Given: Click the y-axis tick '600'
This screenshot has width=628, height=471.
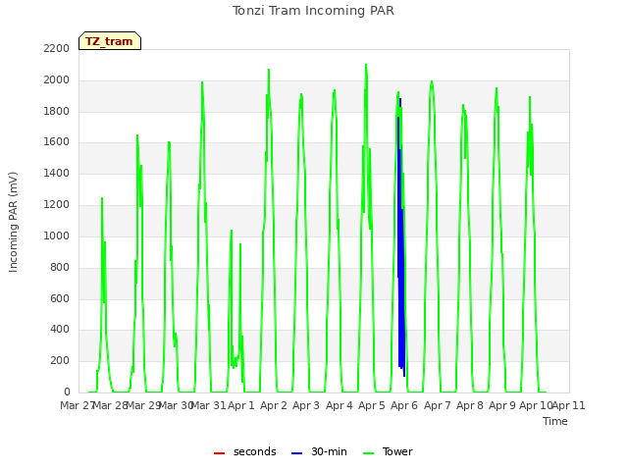Looking at the screenshot, I should click(x=60, y=298).
